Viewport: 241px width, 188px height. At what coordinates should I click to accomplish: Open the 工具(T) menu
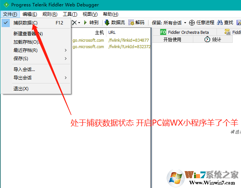tap(70, 14)
